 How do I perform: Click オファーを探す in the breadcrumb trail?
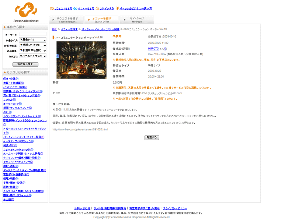[x=69, y=29]
